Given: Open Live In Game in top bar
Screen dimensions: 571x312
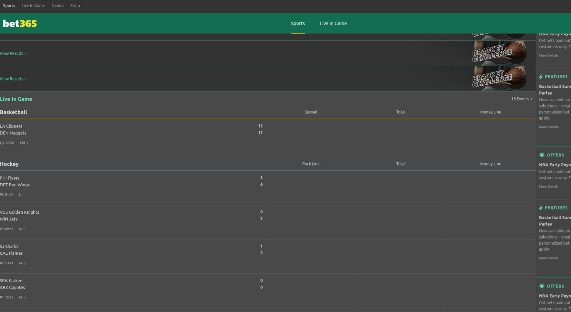Looking at the screenshot, I should point(33,6).
